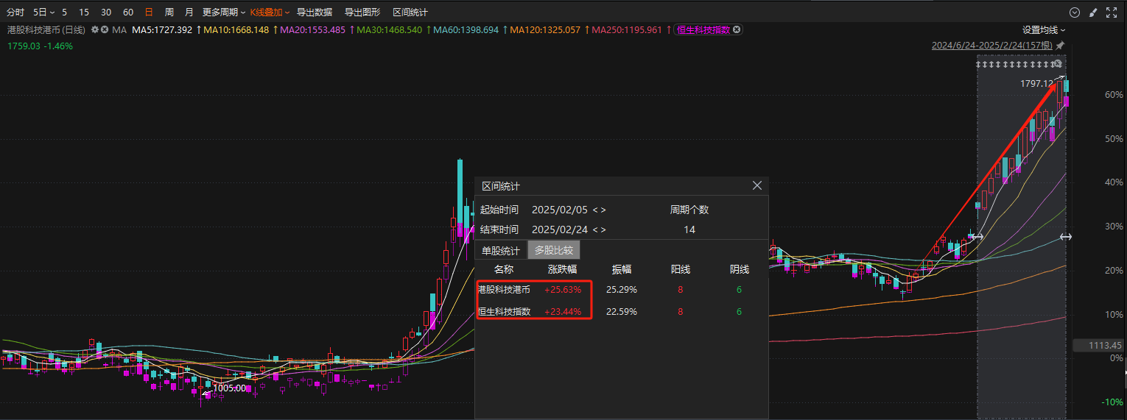Click the 振幅 column header

622,270
